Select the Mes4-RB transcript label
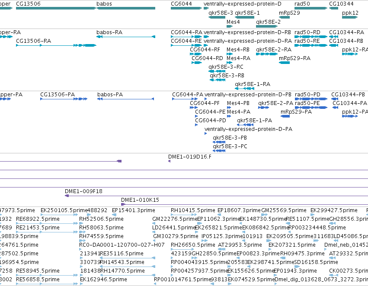This screenshot has width=368, height=286. [238, 50]
